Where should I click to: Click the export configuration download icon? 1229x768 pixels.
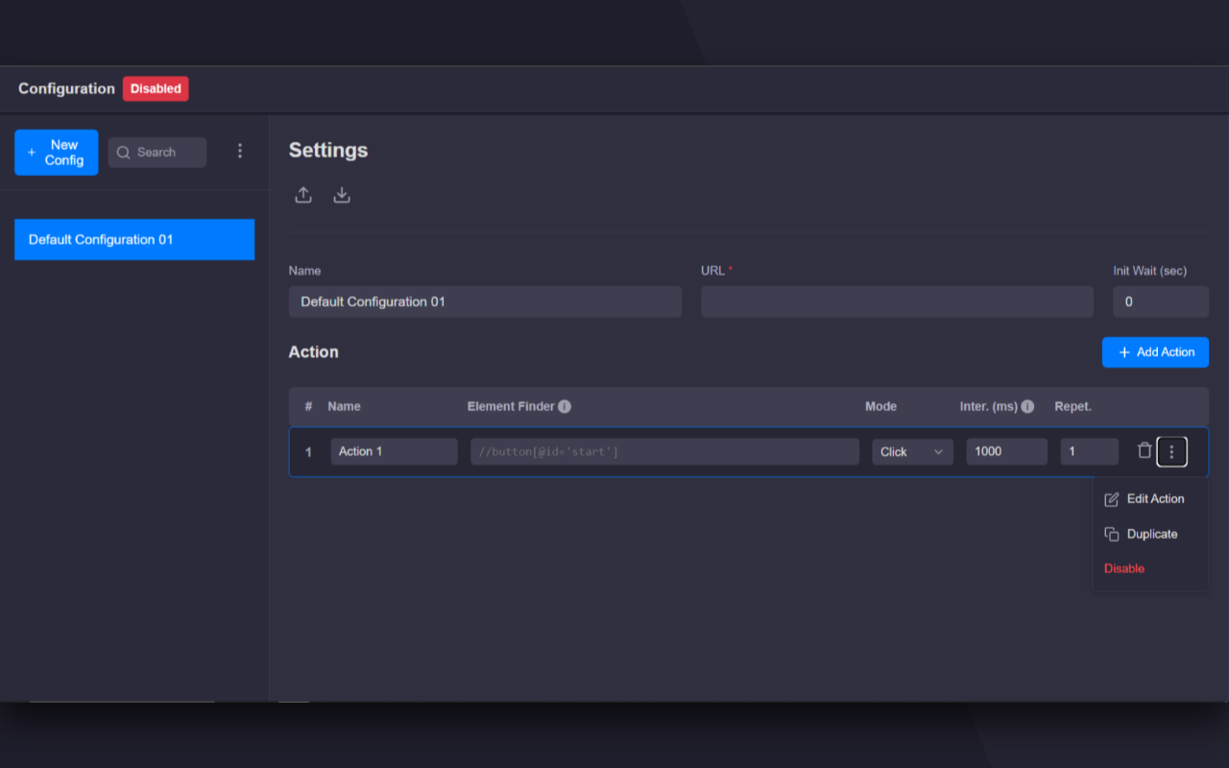coord(342,194)
